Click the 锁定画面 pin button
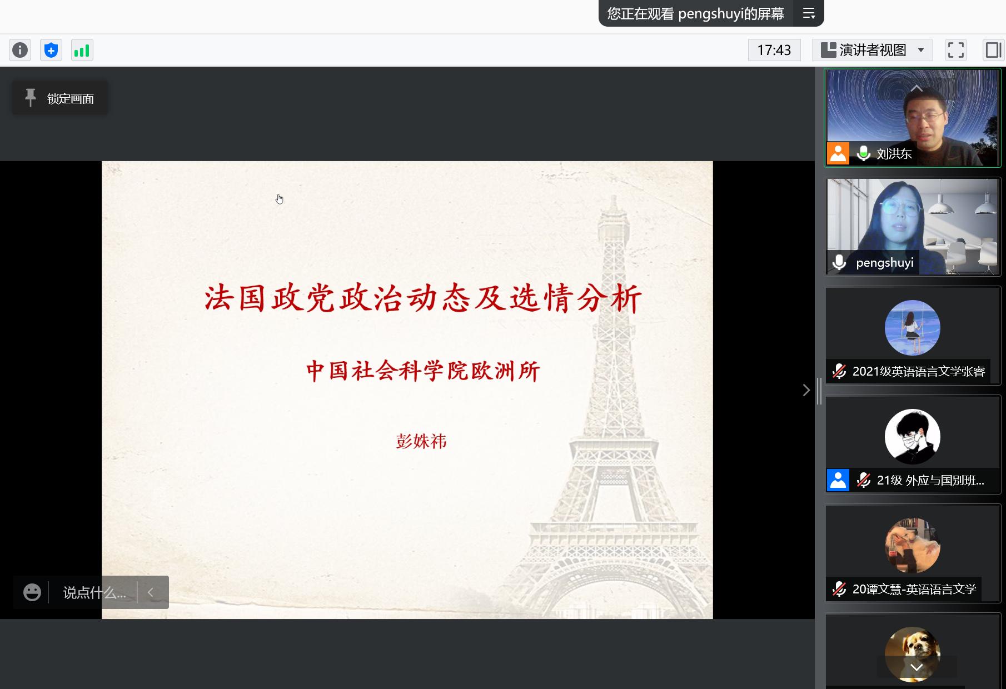1006x689 pixels. (60, 98)
